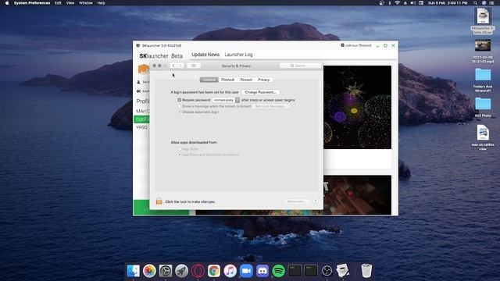Open System Preferences in the dock
This screenshot has width=500, height=281.
pyautogui.click(x=166, y=271)
